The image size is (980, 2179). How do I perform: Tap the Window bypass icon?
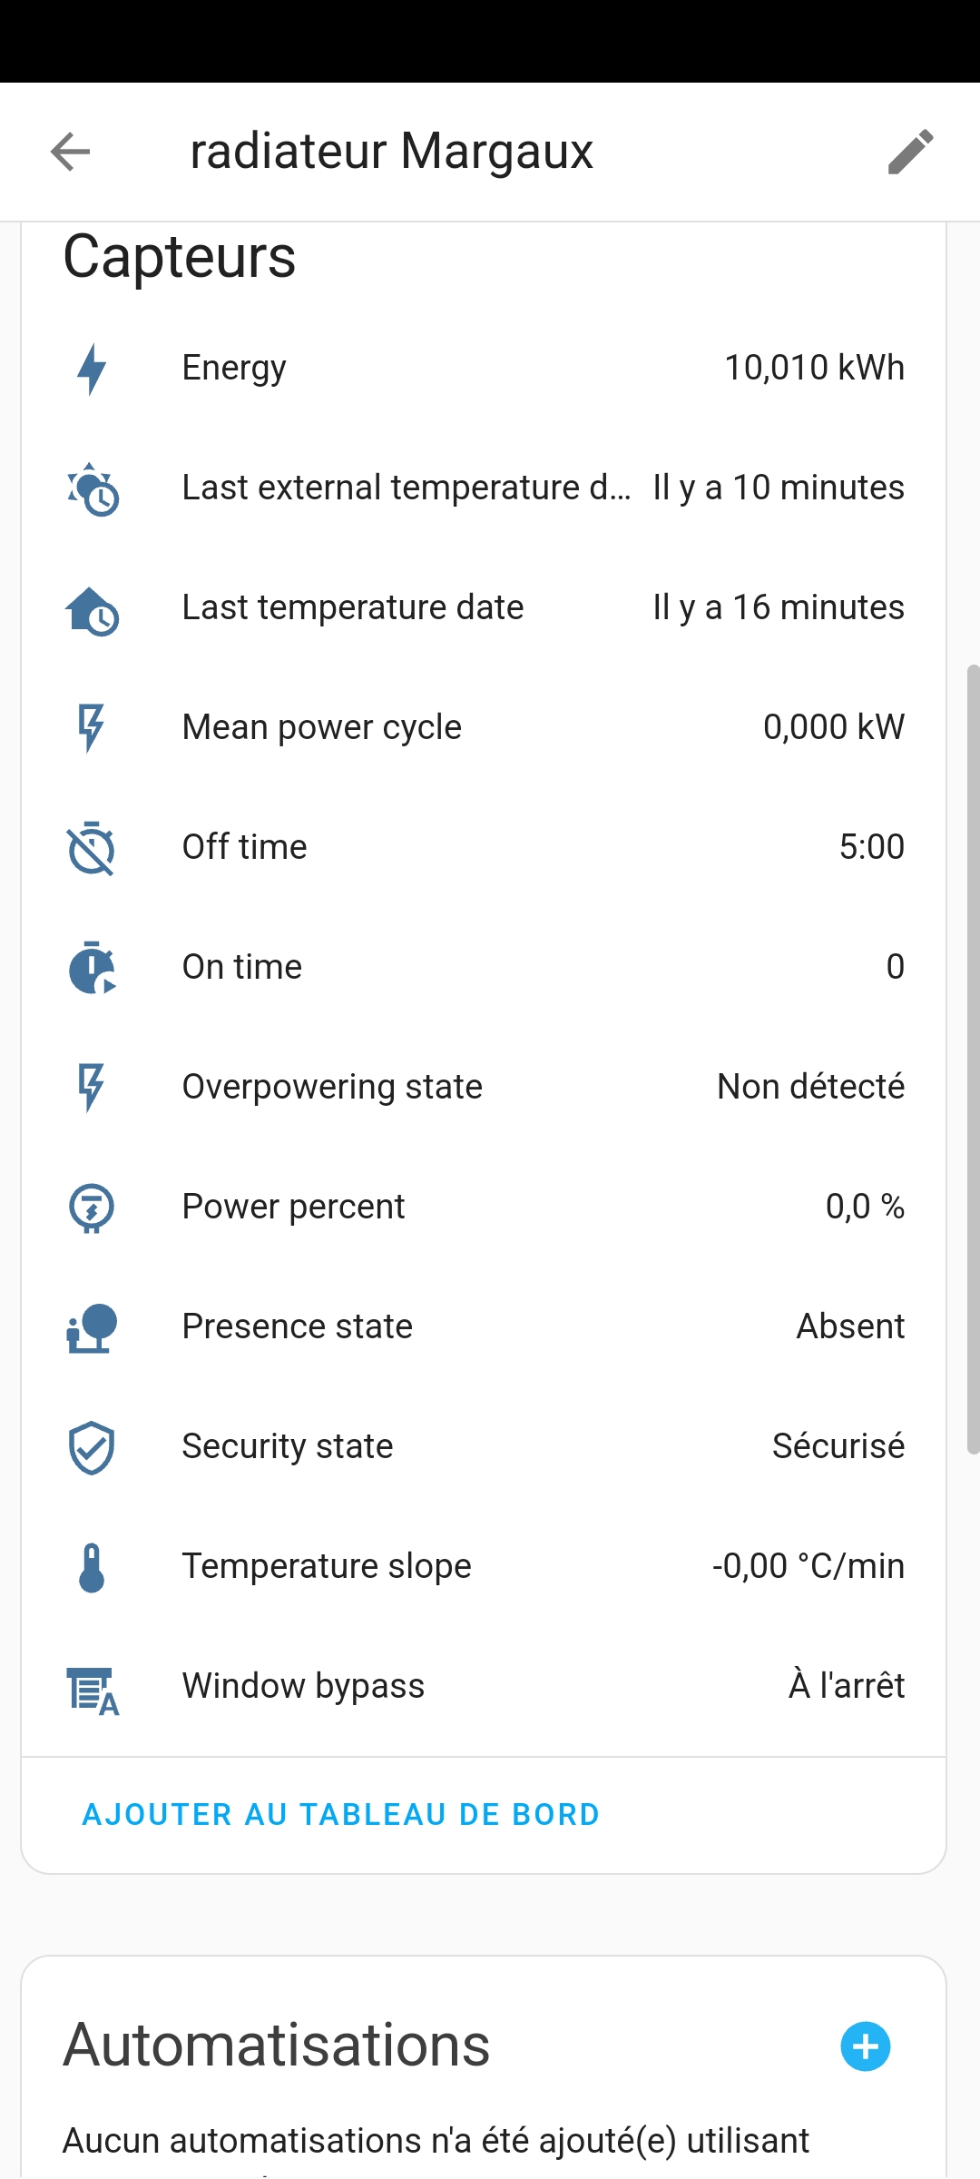[92, 1689]
